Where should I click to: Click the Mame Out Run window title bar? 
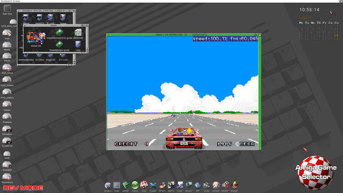(x=182, y=34)
